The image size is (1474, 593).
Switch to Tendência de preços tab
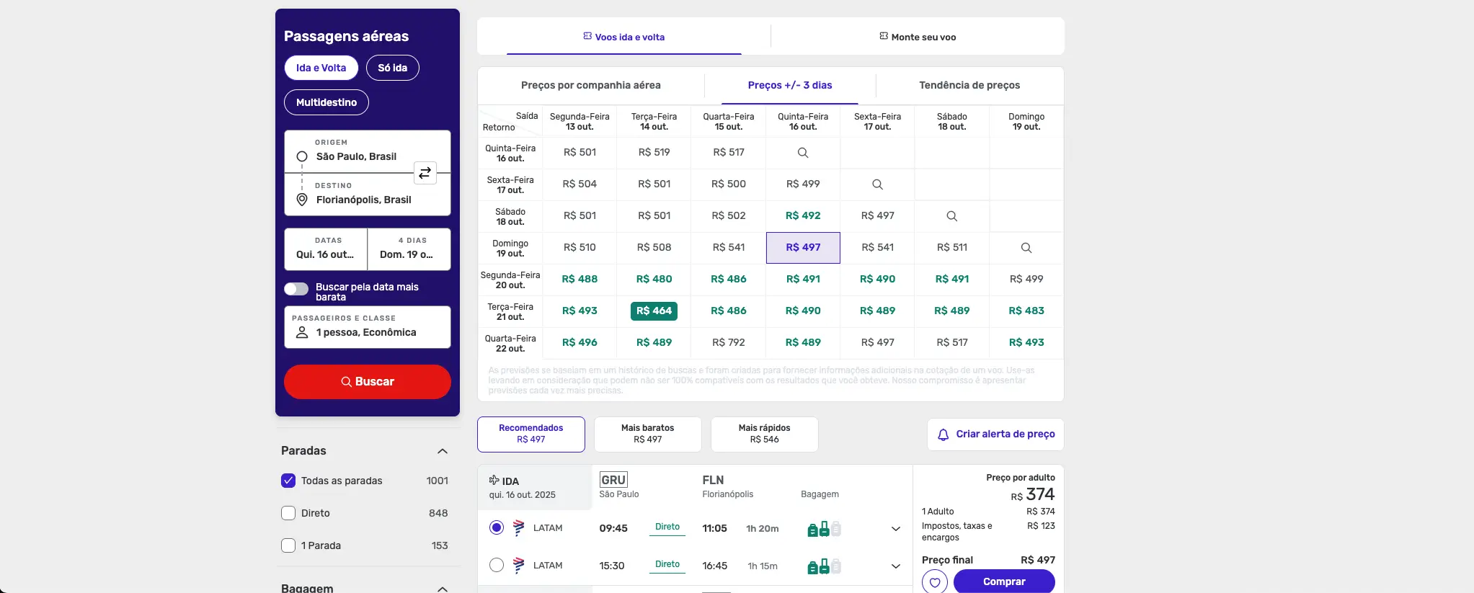[x=969, y=85]
